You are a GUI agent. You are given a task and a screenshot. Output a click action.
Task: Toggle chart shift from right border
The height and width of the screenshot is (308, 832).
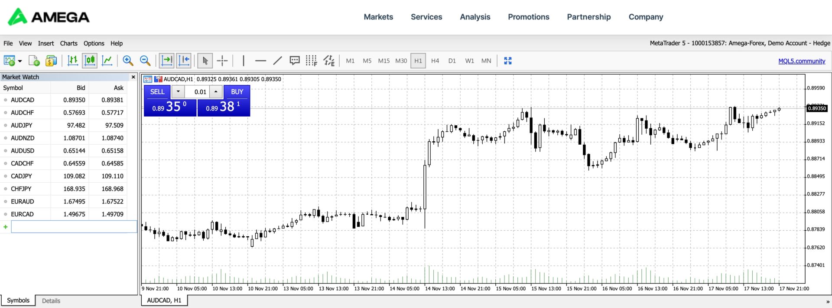(184, 61)
